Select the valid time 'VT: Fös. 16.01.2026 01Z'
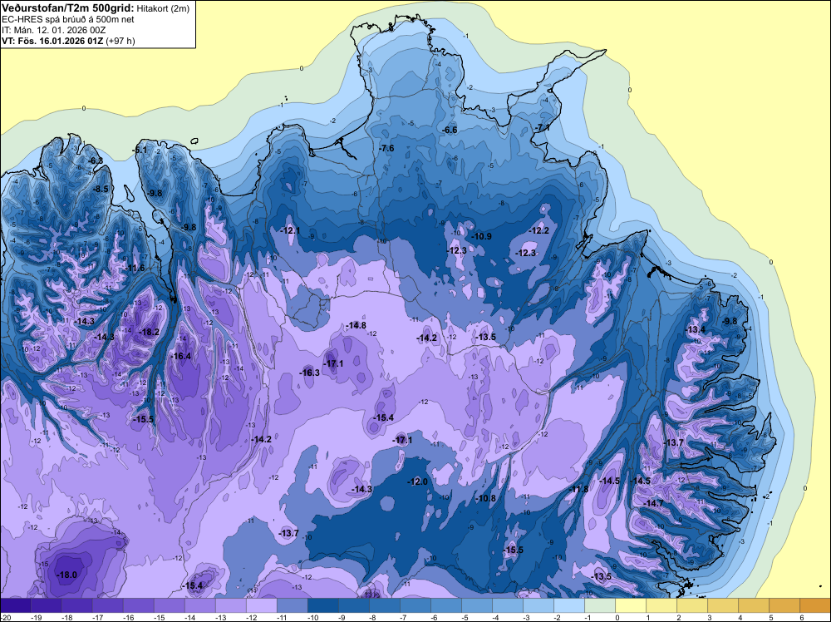Screen dimensions: 831x622 [53, 41]
